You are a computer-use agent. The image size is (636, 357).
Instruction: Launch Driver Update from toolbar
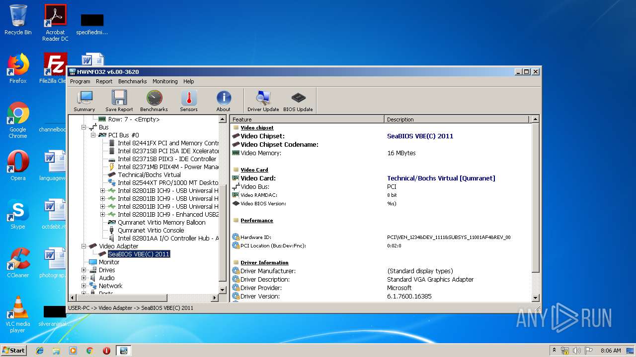coord(263,101)
